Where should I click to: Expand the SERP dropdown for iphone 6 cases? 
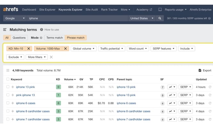pyautogui.click(x=185, y=103)
